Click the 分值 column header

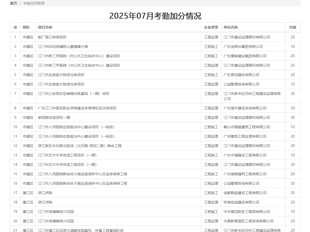click(x=292, y=27)
